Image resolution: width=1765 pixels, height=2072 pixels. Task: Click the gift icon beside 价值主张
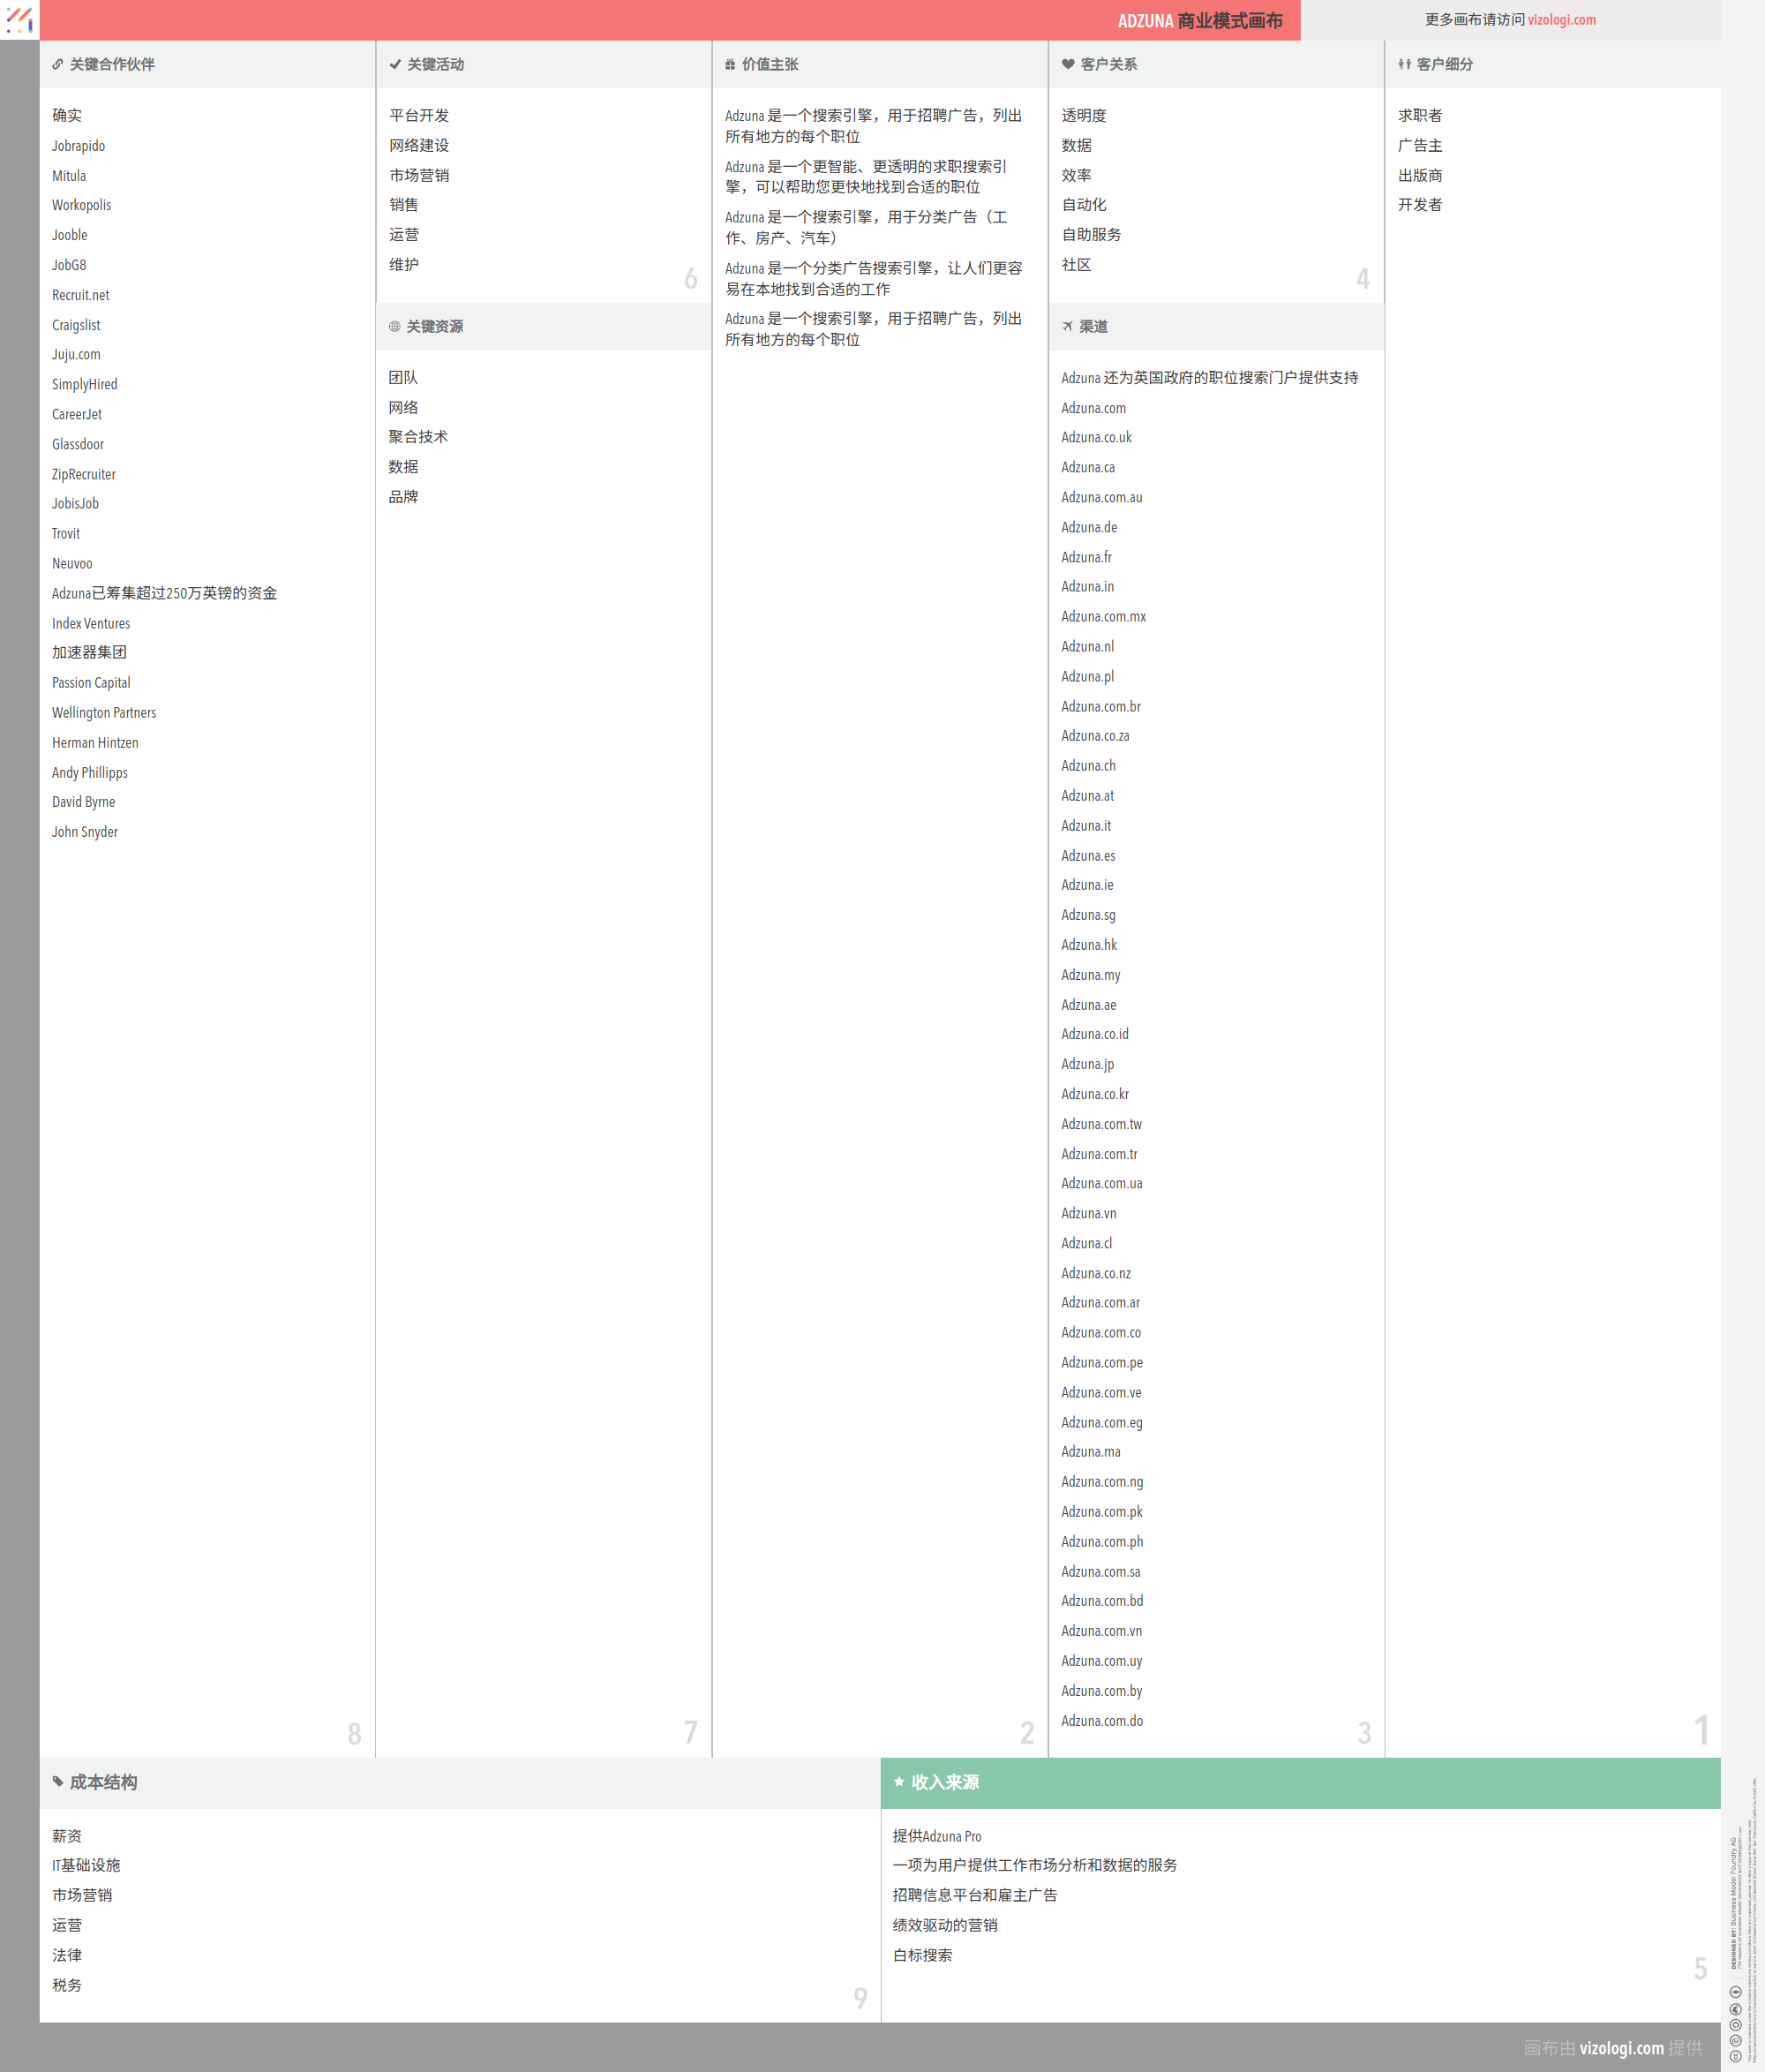[730, 64]
